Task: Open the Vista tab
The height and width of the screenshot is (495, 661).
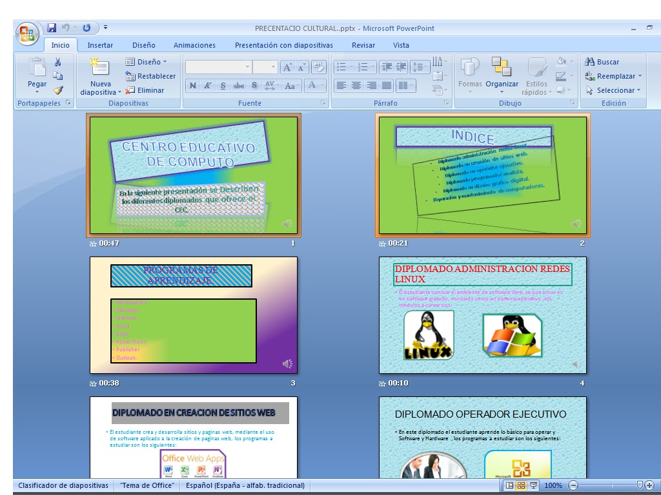Action: [x=401, y=45]
